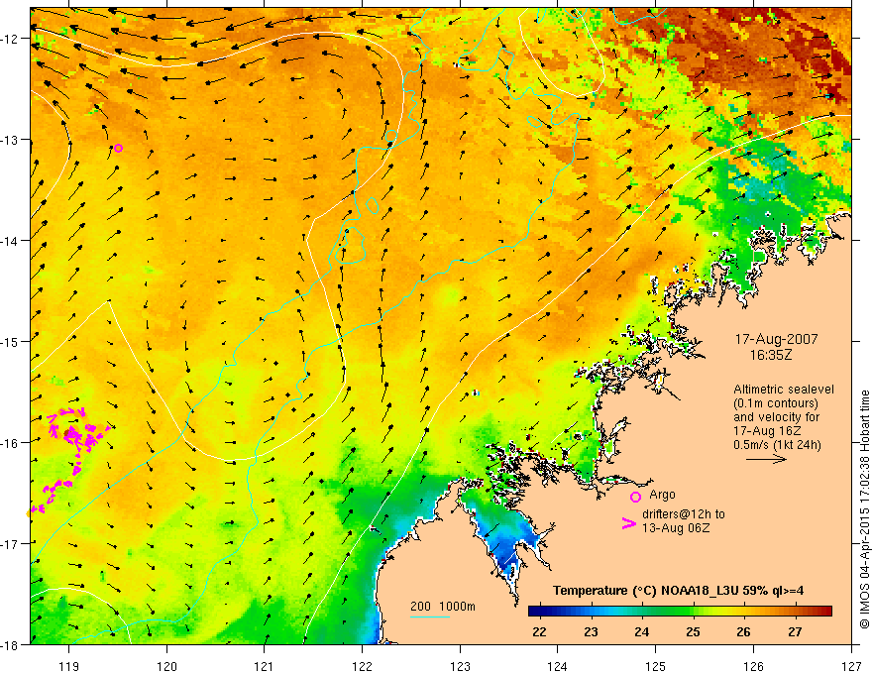Click the latitude axis label '-16'
The image size is (872, 674).
pyautogui.click(x=10, y=443)
